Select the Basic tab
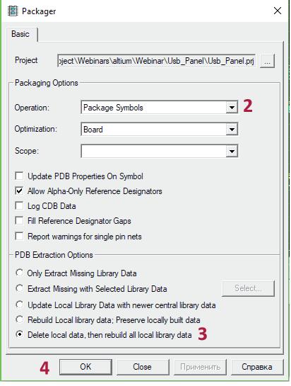The width and height of the screenshot is (291, 386). click(x=20, y=34)
